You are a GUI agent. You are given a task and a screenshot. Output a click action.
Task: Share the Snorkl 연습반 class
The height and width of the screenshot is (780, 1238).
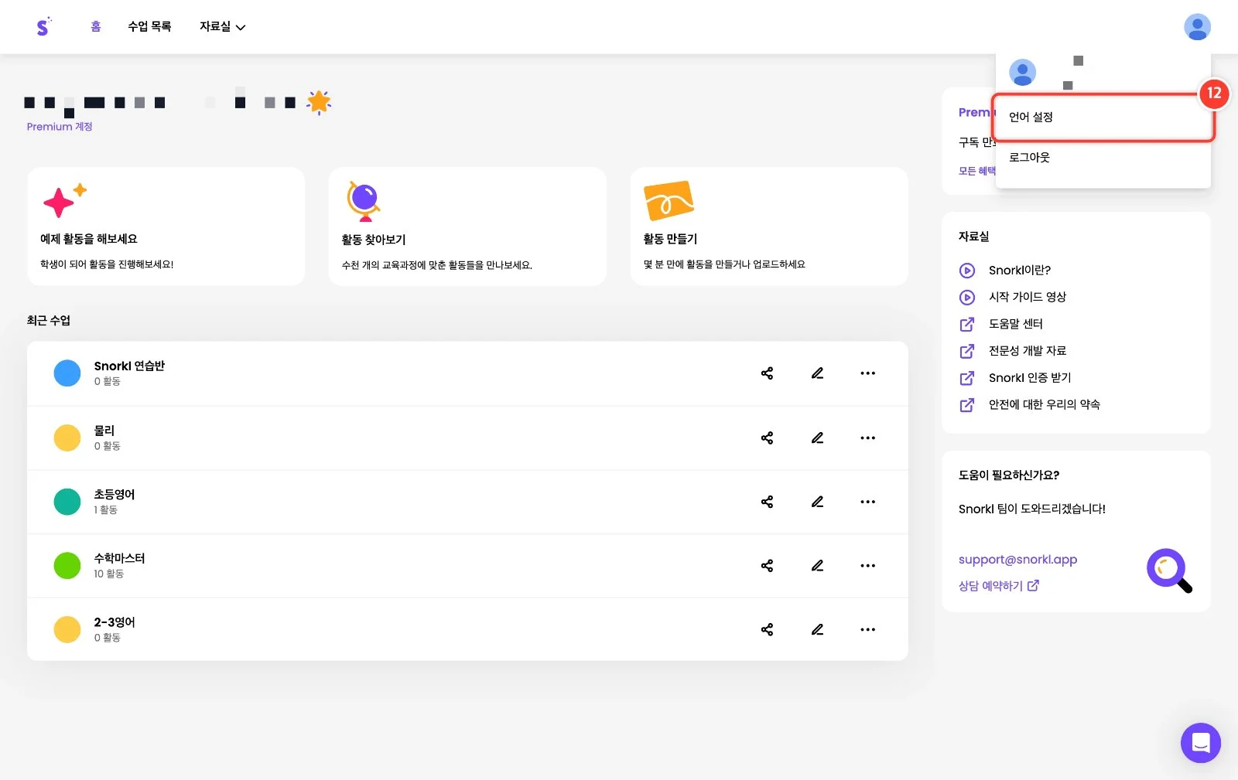pyautogui.click(x=767, y=373)
